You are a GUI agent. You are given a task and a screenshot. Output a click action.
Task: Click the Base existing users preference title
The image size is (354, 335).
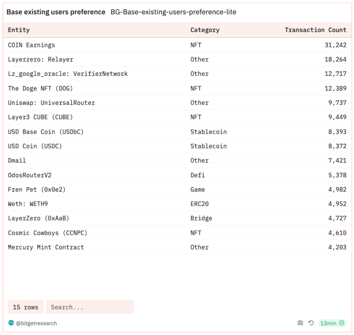[x=56, y=12]
